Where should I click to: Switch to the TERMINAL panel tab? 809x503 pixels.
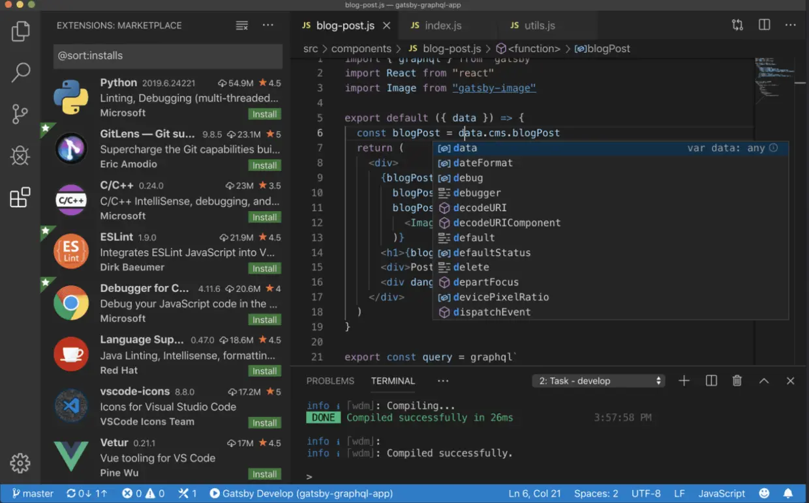(x=393, y=381)
